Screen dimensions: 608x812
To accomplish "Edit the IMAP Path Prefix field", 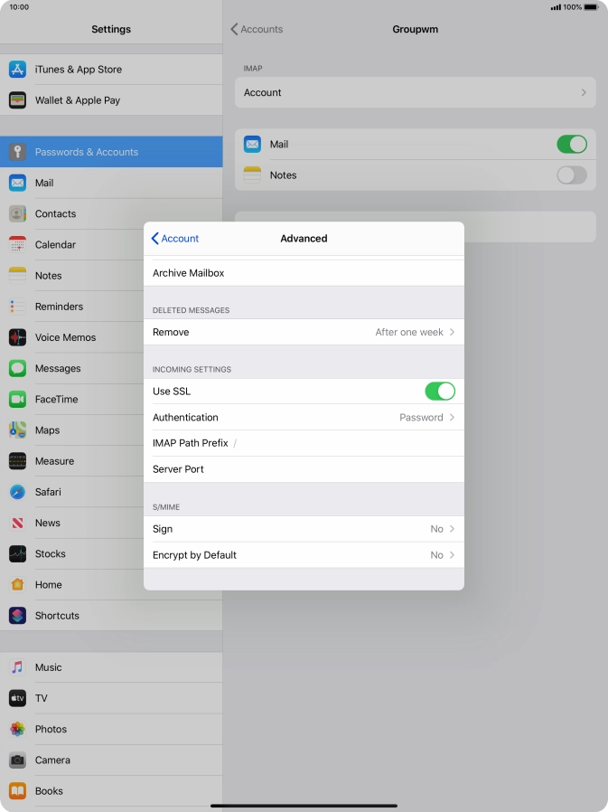I will (343, 443).
